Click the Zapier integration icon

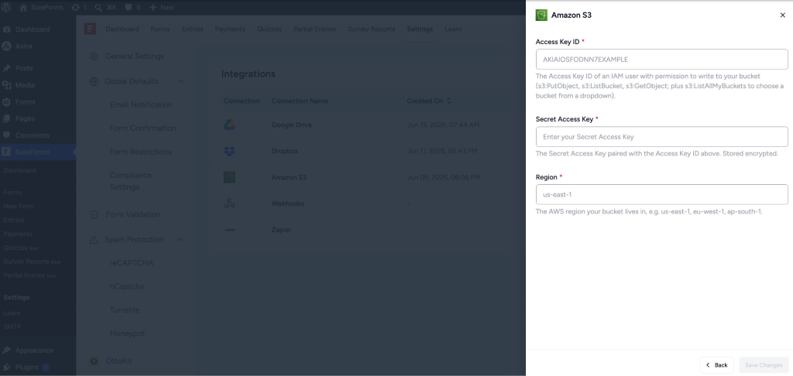pyautogui.click(x=229, y=230)
